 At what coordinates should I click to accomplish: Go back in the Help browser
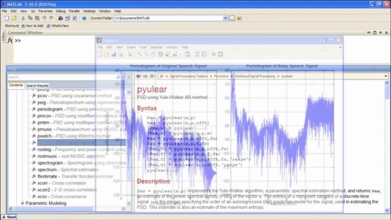tap(139, 76)
